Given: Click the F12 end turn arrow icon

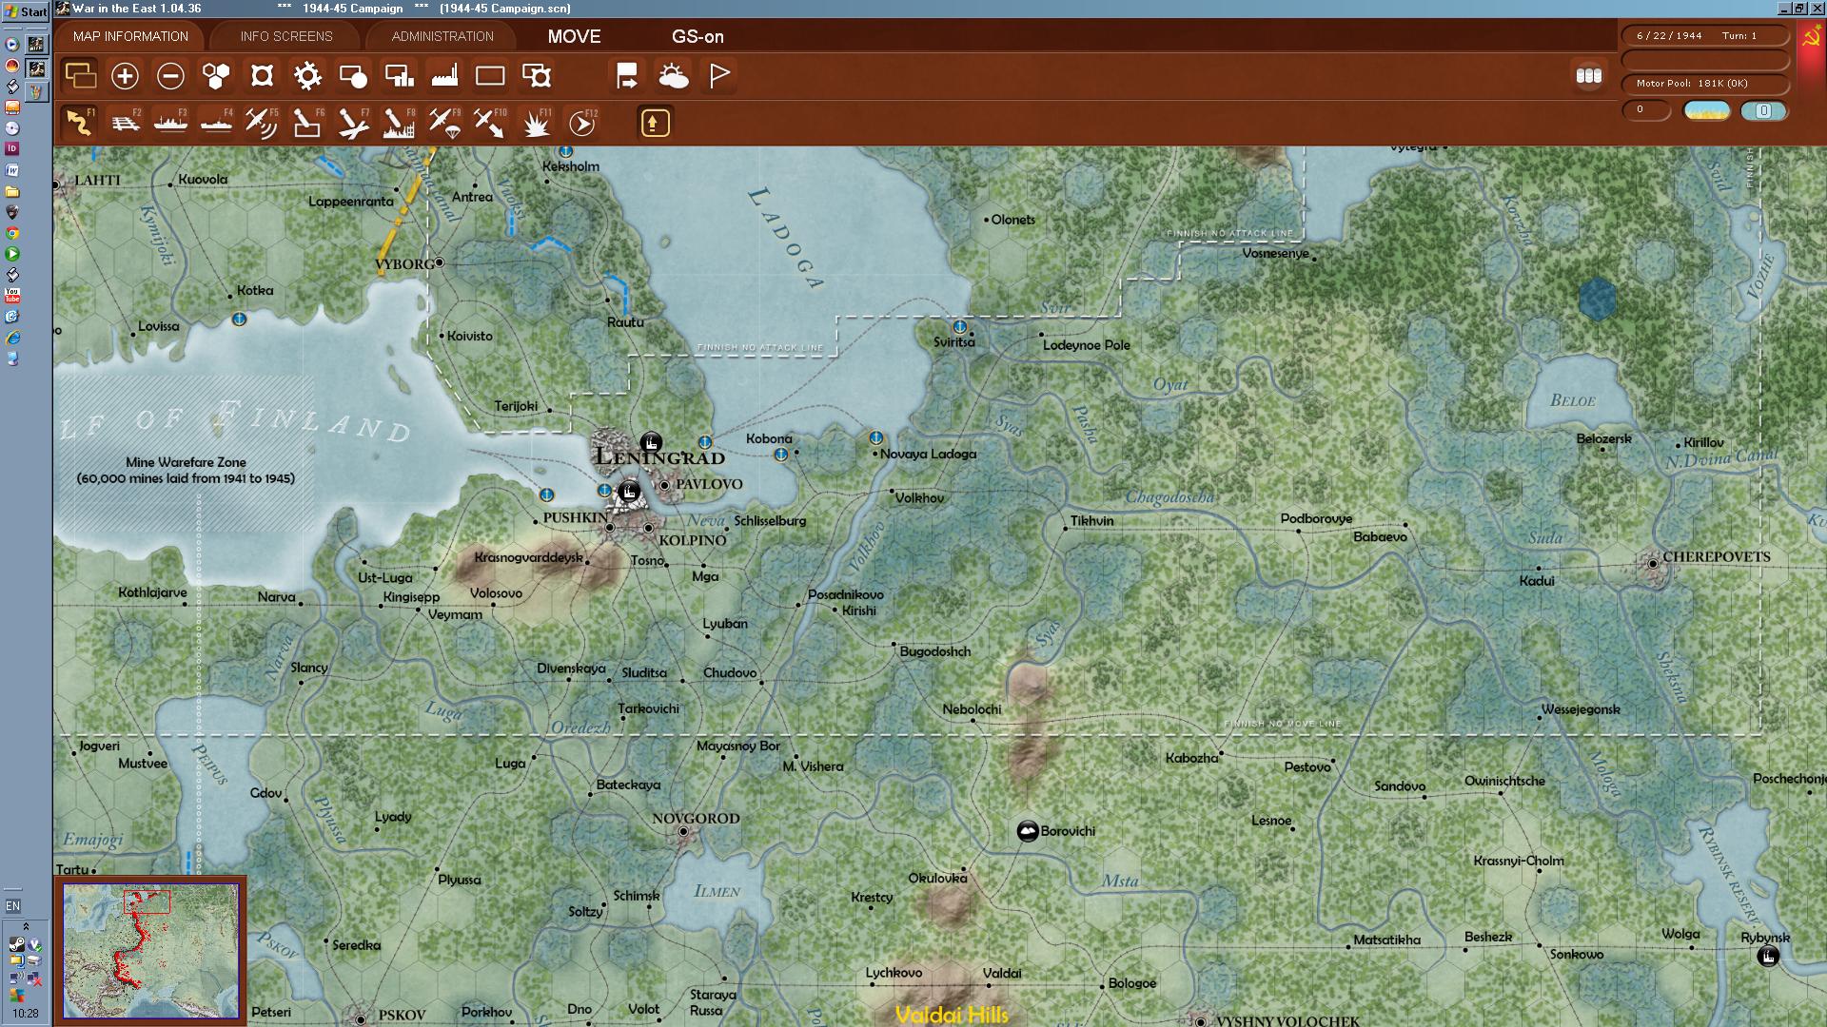Looking at the screenshot, I should (x=582, y=123).
